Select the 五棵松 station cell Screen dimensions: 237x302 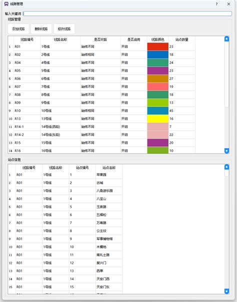point(109,215)
